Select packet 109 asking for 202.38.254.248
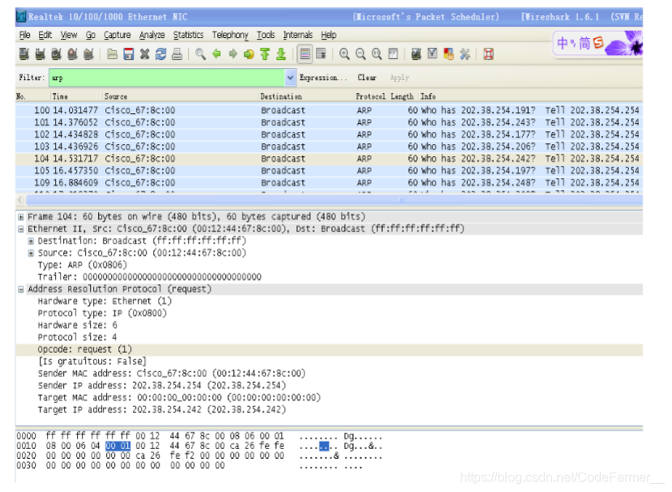This screenshot has height=492, width=672. click(x=329, y=182)
